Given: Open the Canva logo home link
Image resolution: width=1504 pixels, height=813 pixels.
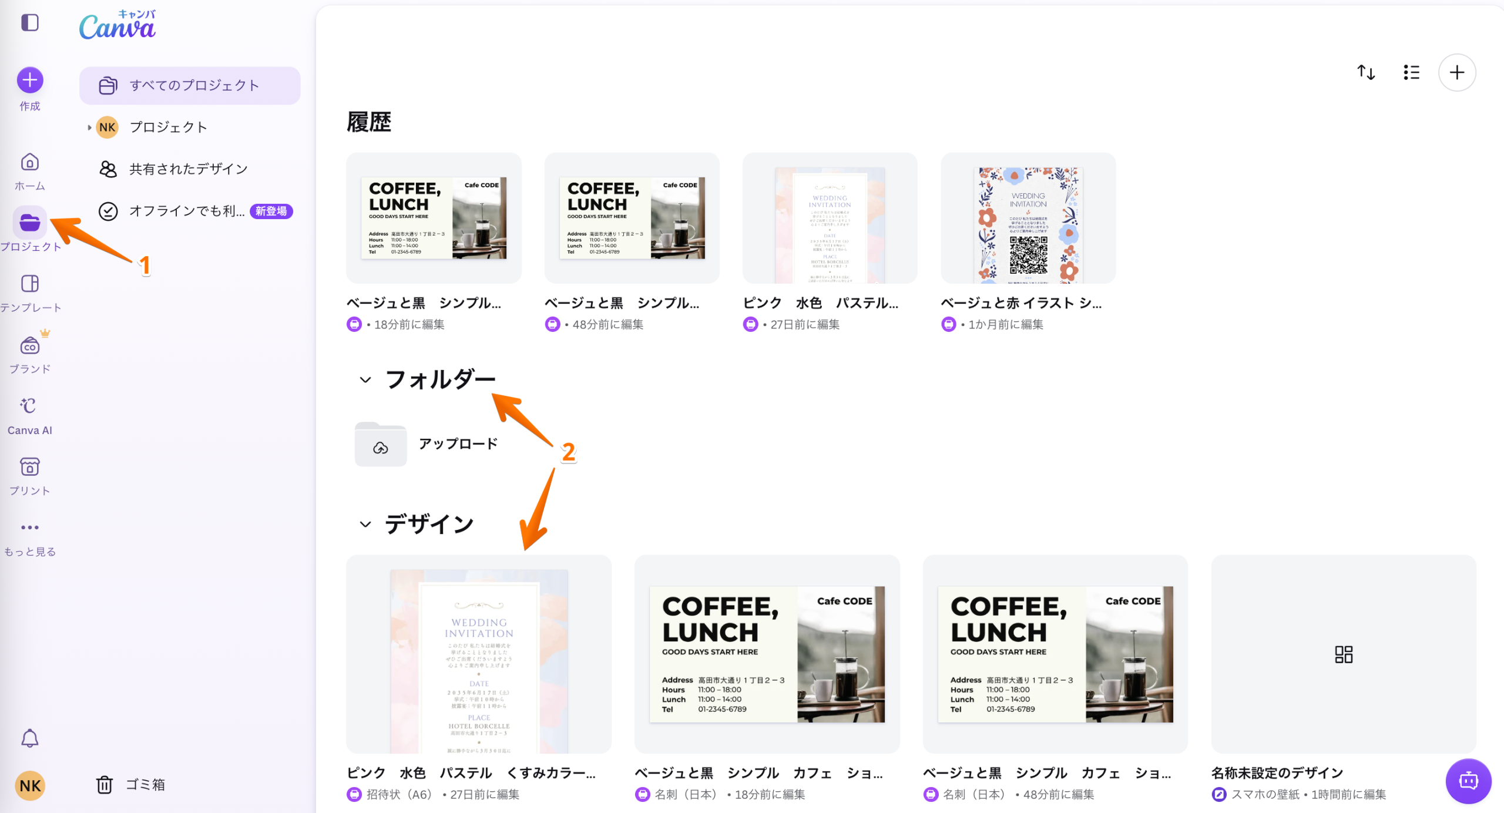Looking at the screenshot, I should (117, 25).
